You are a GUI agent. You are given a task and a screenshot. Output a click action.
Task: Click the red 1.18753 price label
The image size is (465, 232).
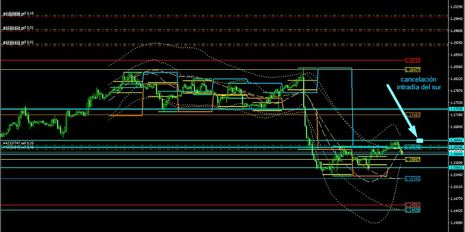(413, 60)
